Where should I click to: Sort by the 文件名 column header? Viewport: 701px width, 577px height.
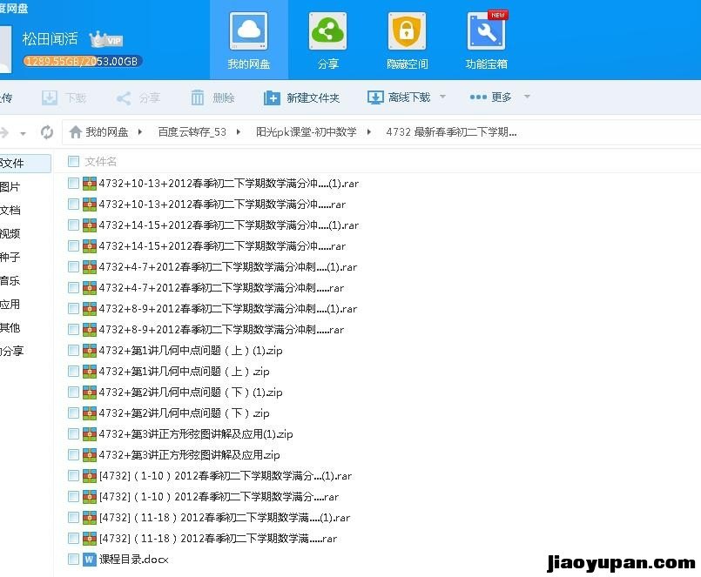pos(101,161)
